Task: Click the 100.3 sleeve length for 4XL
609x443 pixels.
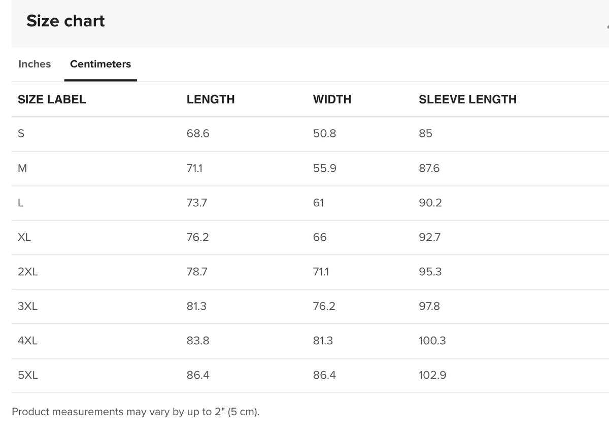Action: pyautogui.click(x=432, y=341)
